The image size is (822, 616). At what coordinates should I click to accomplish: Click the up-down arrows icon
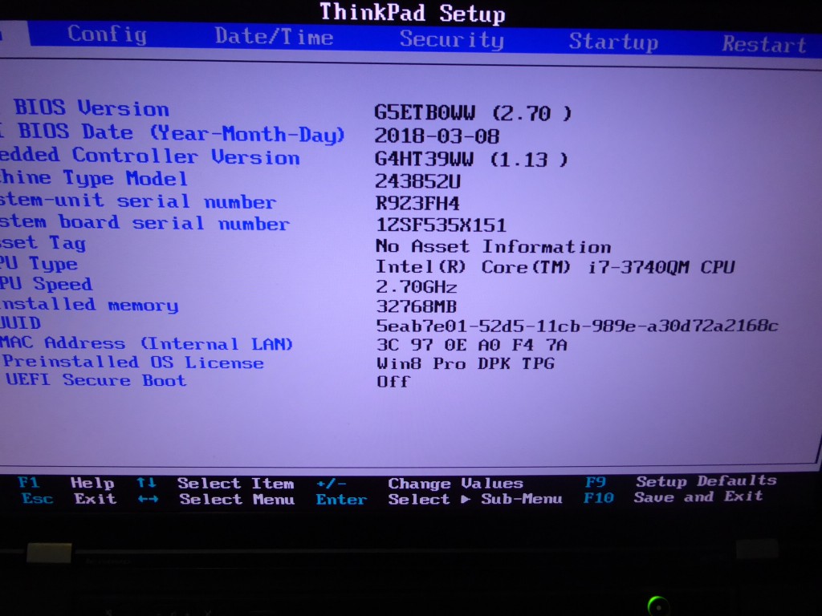pyautogui.click(x=146, y=482)
